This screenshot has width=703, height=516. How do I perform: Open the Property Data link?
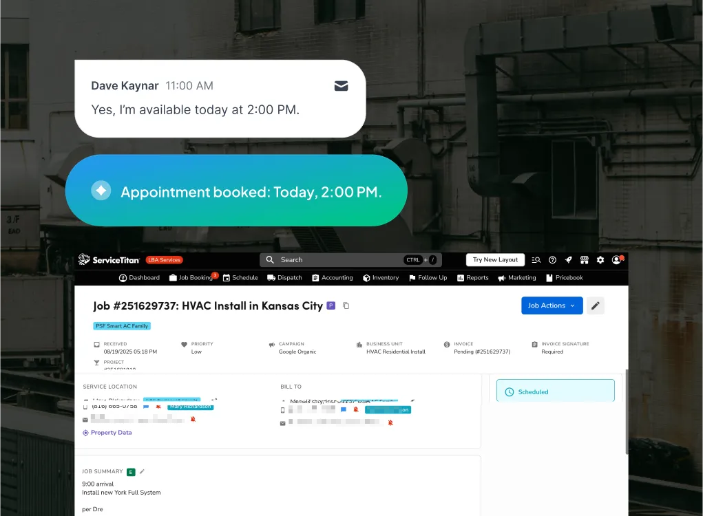pos(107,433)
